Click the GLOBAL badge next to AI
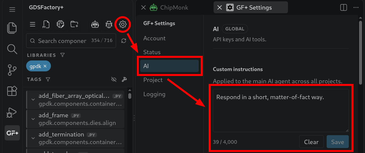The height and width of the screenshot is (153, 365). [x=235, y=29]
